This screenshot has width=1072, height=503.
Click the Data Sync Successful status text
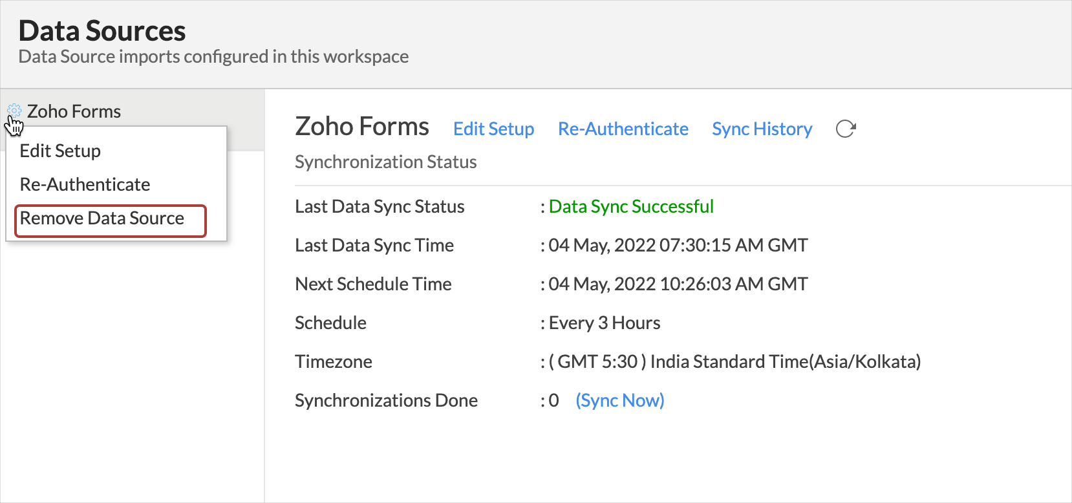point(631,206)
